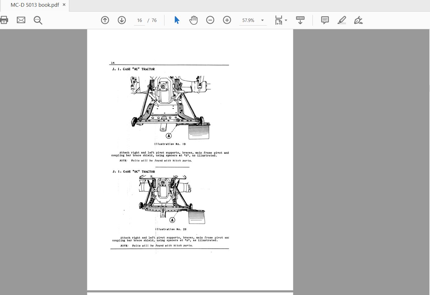This screenshot has width=430, height=295.
Task: Open the Find text magnifier
Action: click(x=38, y=20)
